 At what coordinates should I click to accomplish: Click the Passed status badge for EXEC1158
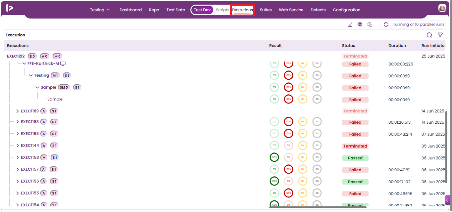(355, 158)
